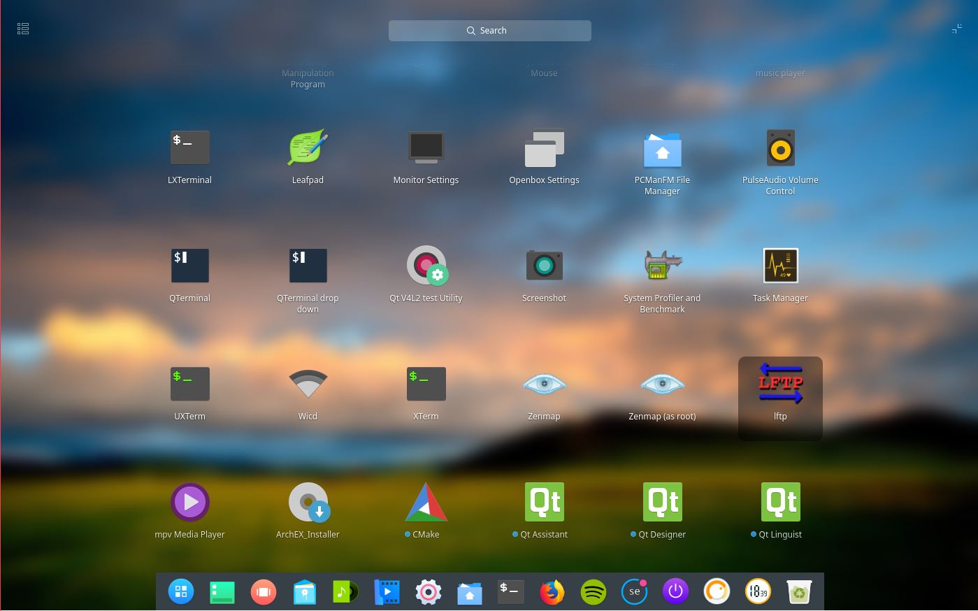
Task: Open PulseAudio Volume Control
Action: [x=780, y=154]
